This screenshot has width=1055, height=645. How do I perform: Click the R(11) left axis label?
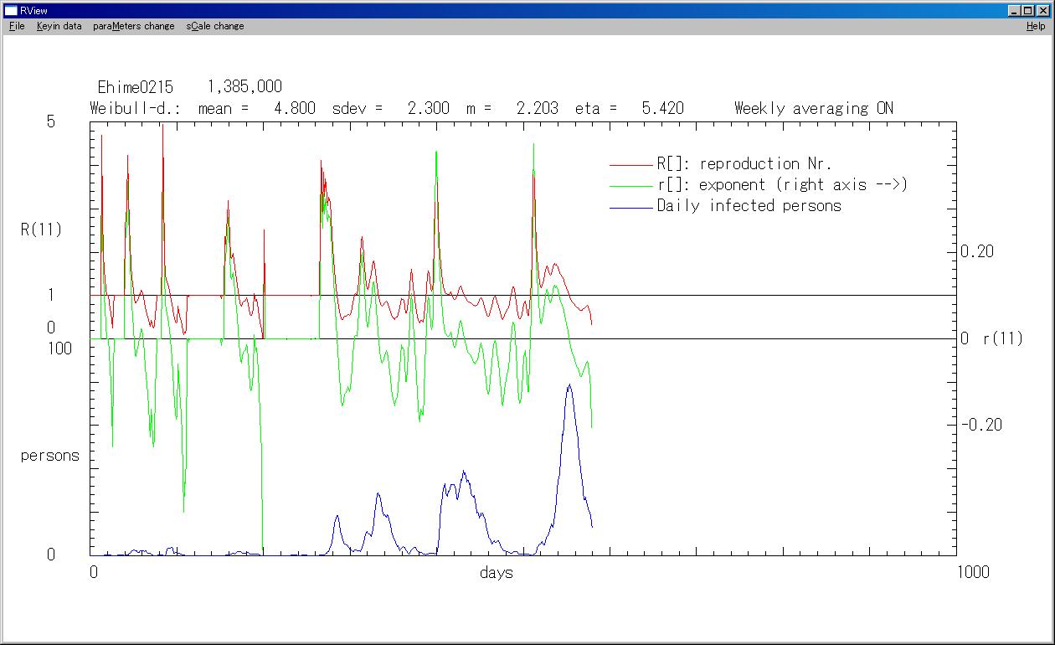[x=41, y=230]
